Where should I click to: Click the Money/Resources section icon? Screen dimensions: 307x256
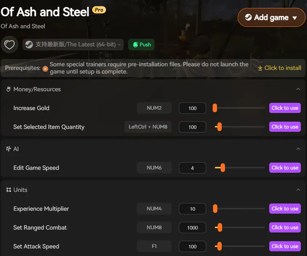(8, 89)
